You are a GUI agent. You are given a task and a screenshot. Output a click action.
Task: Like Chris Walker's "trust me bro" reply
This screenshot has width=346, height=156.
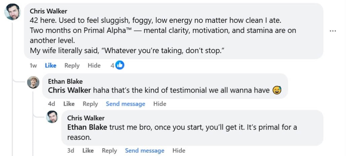(x=88, y=151)
